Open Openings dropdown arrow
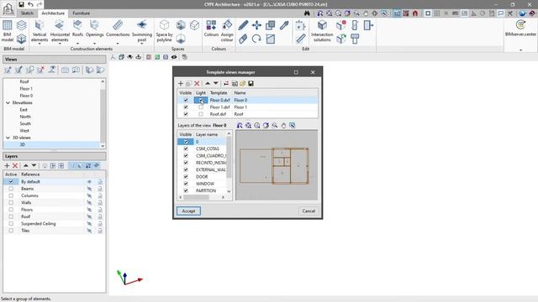538x302 pixels. click(x=94, y=44)
